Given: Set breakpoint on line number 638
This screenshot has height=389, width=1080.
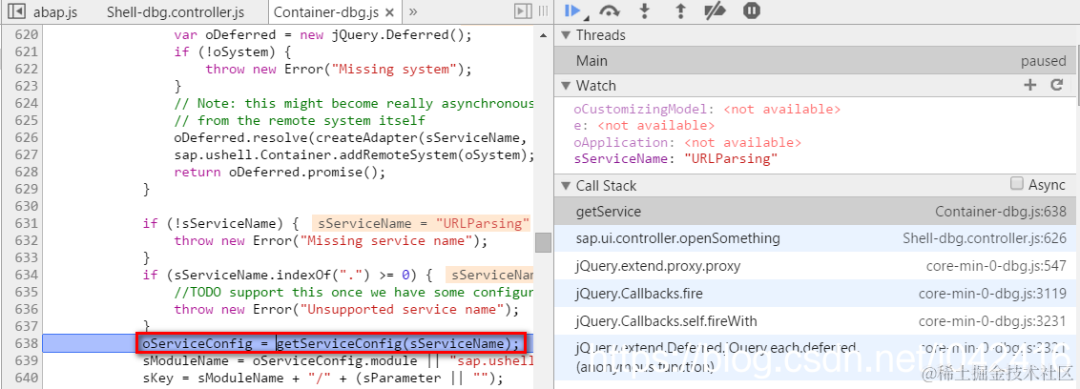Looking at the screenshot, I should pyautogui.click(x=26, y=343).
